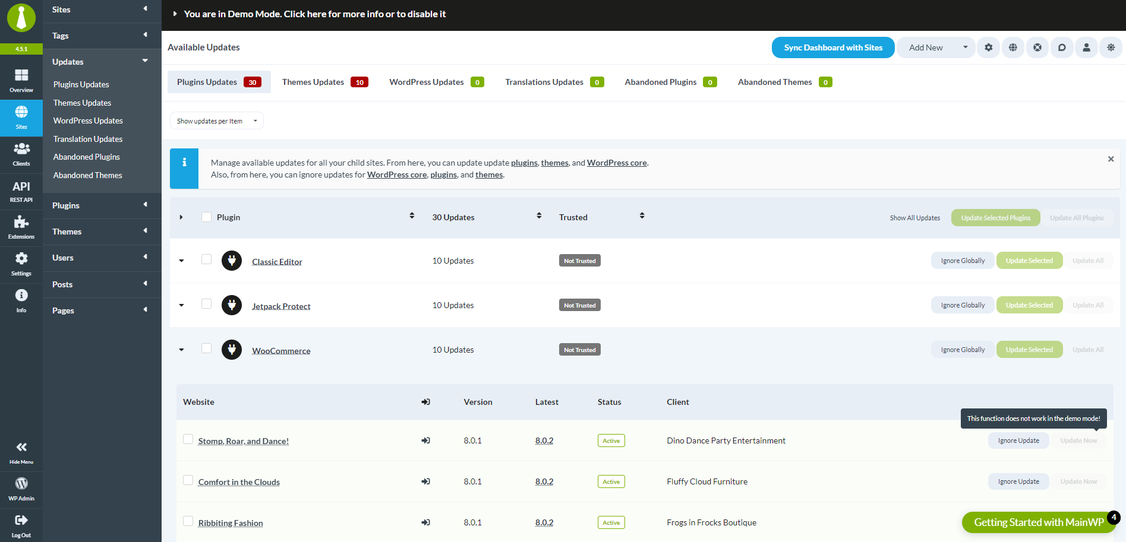1126x542 pixels.
Task: Open the user account icon in header
Action: tap(1086, 47)
